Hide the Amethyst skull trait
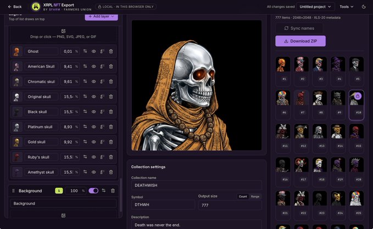Image resolution: width=373 pixels, height=229 pixels. click(94, 172)
